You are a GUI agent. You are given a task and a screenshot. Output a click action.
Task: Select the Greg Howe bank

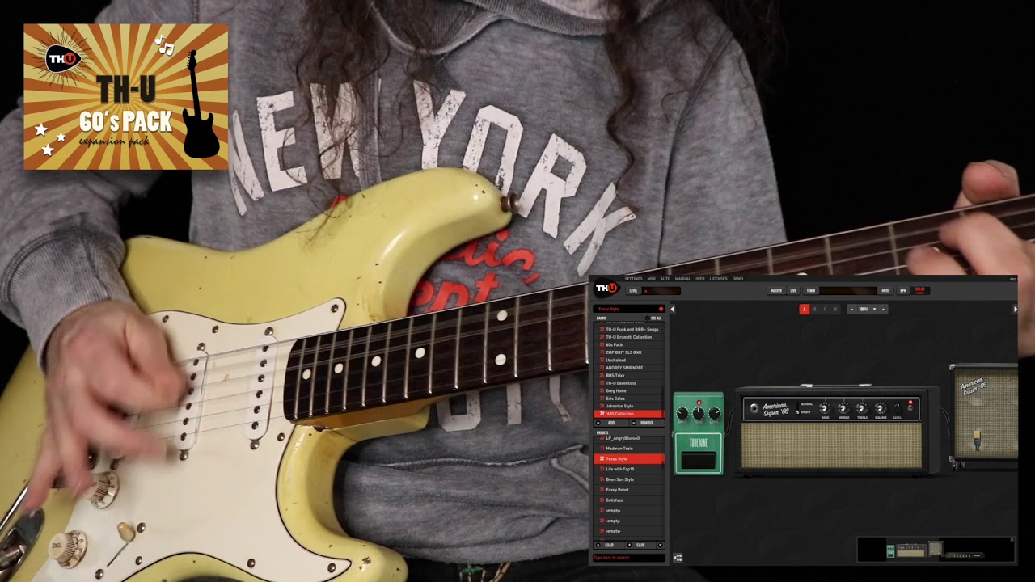[629, 390]
